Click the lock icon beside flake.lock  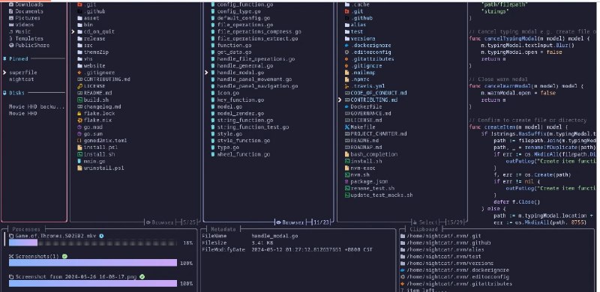pos(79,114)
